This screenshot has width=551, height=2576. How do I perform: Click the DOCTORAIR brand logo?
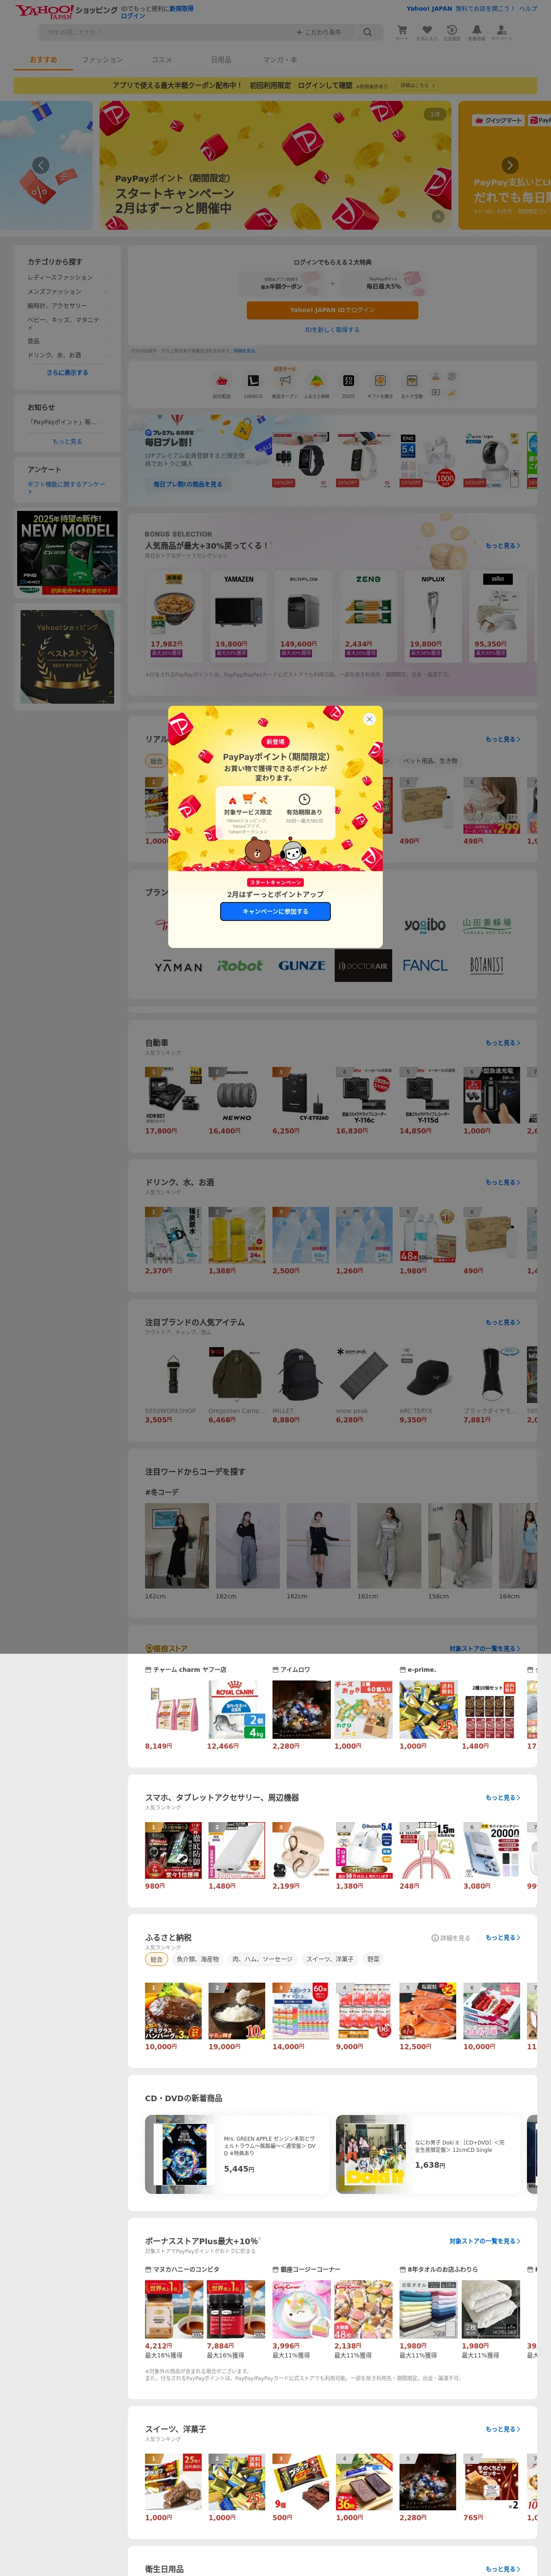[363, 966]
